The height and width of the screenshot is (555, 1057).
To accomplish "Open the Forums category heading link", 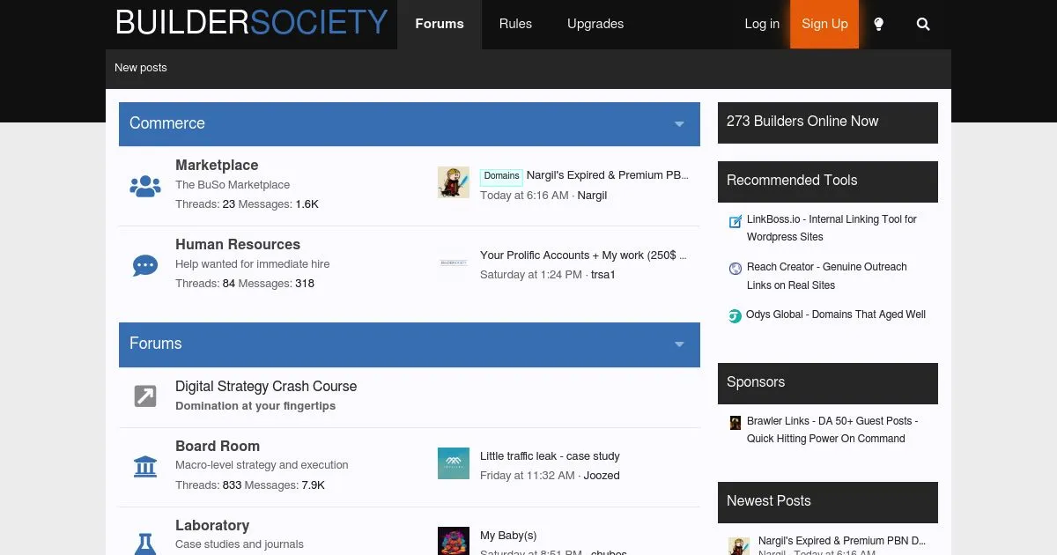I will coord(156,344).
